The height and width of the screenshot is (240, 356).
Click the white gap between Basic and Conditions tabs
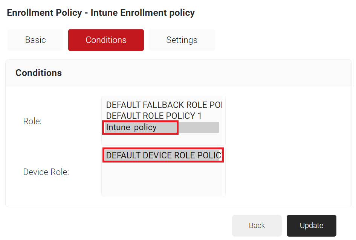coord(66,40)
